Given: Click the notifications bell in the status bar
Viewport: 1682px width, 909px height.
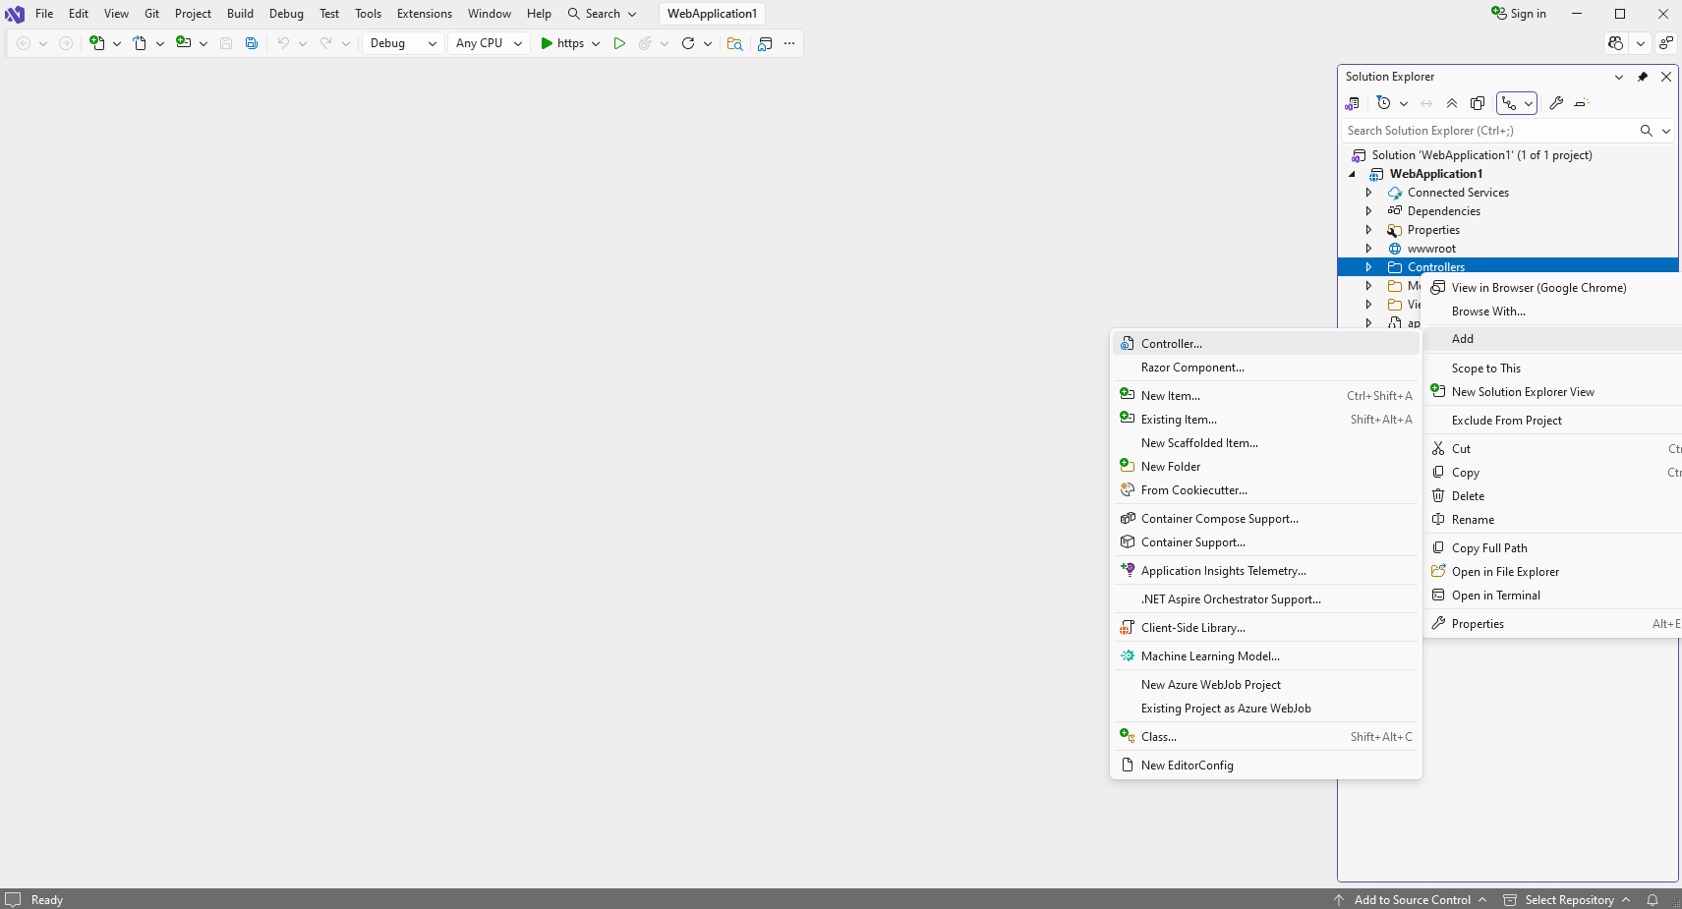Looking at the screenshot, I should (1653, 900).
